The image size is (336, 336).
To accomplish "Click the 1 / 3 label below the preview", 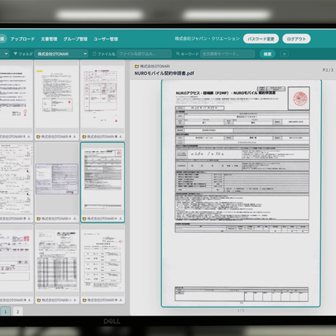I will coord(241,310).
